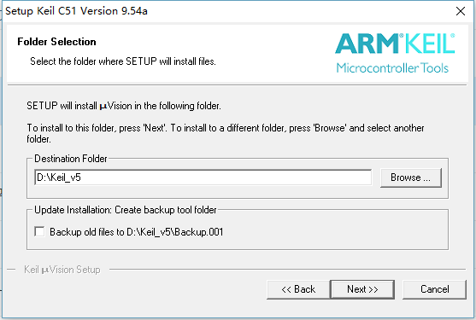Screen dimensions: 476x320
Task: Click the 'SETUP will install µVision' text
Action: [x=124, y=106]
